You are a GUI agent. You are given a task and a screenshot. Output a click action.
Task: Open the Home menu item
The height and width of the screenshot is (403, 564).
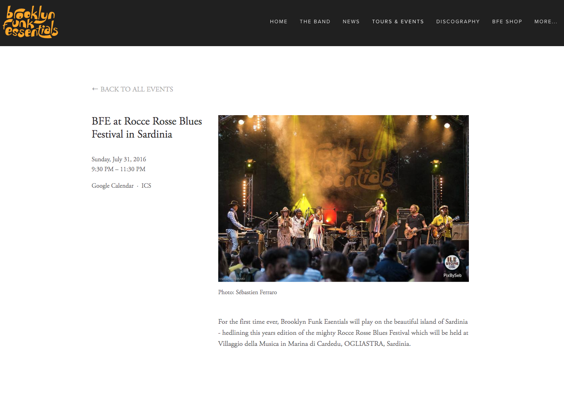[x=279, y=22]
